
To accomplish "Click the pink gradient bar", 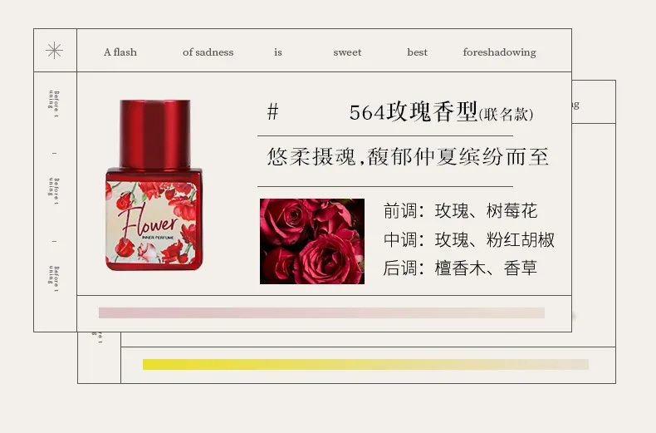I will pos(321,312).
